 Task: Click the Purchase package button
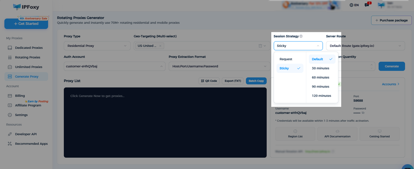coord(391,20)
